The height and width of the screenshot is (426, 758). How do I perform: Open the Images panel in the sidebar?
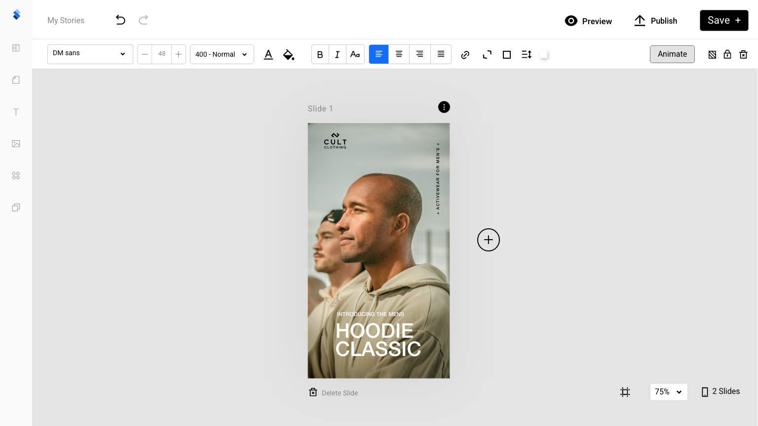[x=16, y=143]
